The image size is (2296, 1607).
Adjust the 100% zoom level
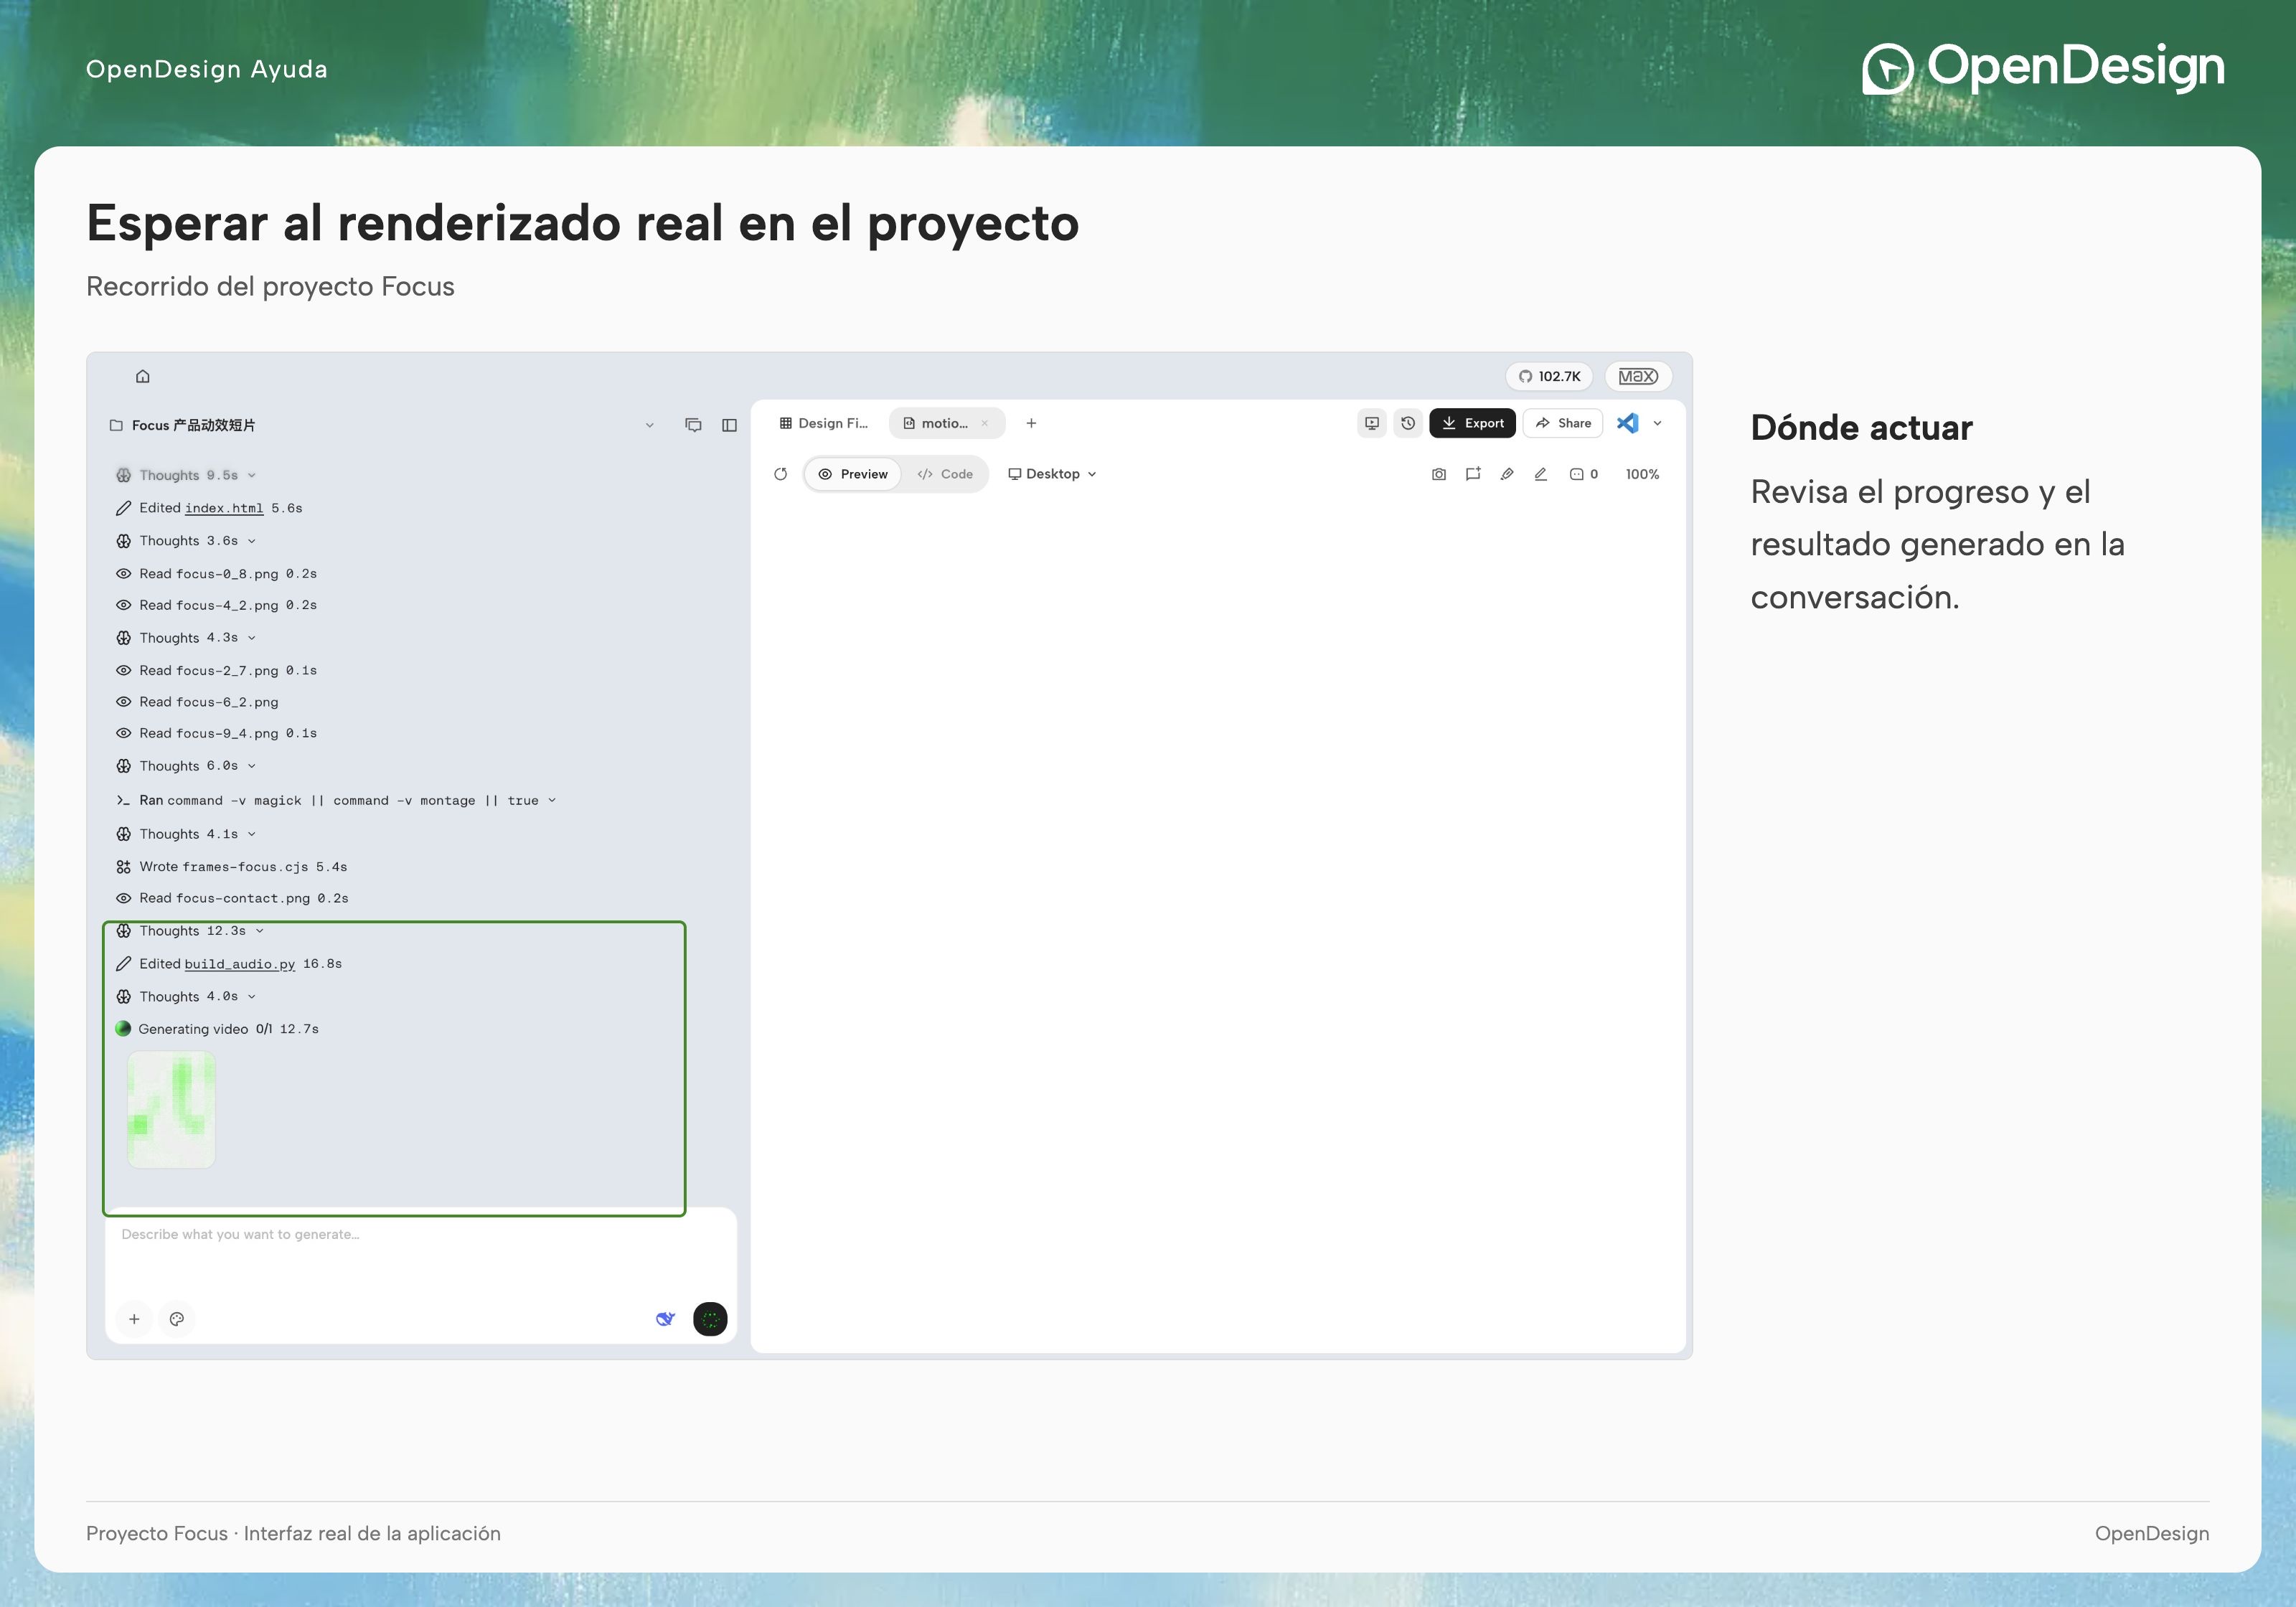(1642, 474)
